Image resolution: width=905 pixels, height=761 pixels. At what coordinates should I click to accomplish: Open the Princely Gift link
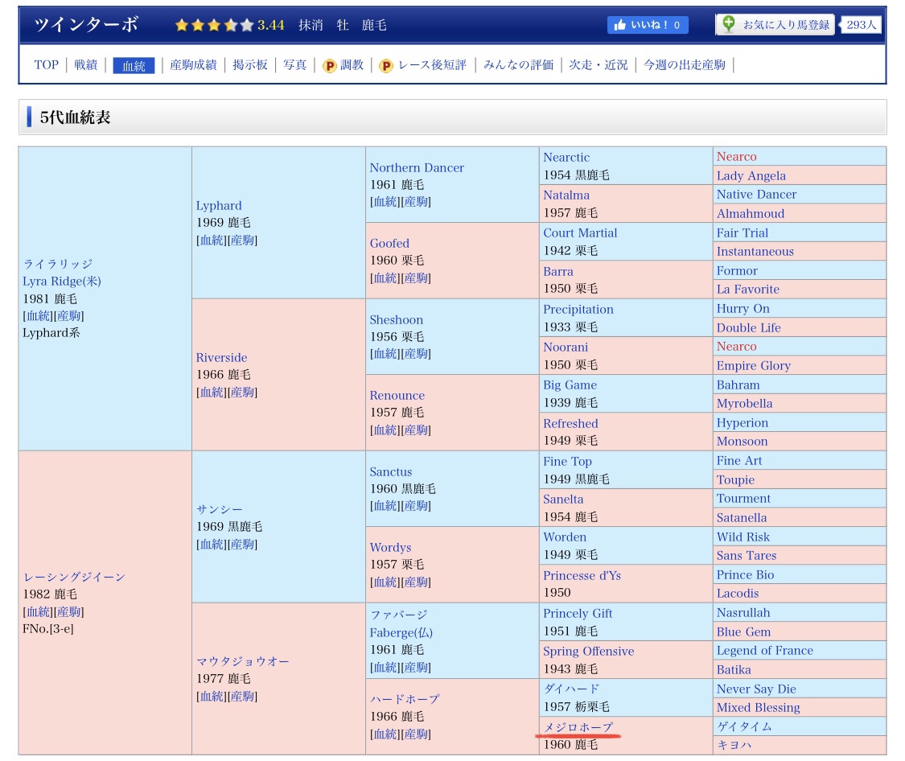pos(578,613)
